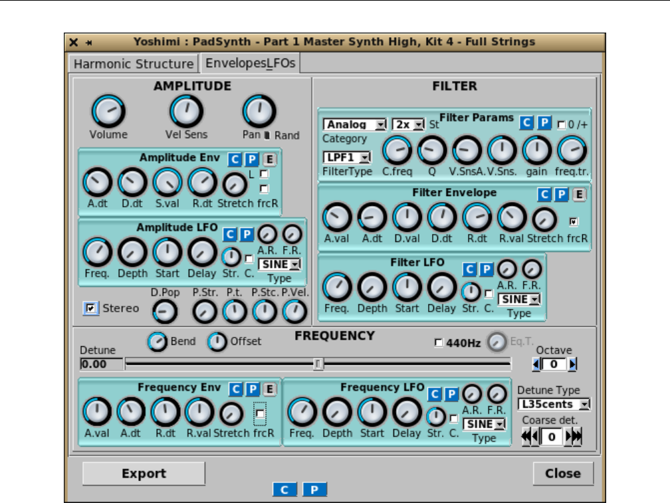Click the Detune value field 0.00
This screenshot has width=670, height=503.
pyautogui.click(x=102, y=364)
